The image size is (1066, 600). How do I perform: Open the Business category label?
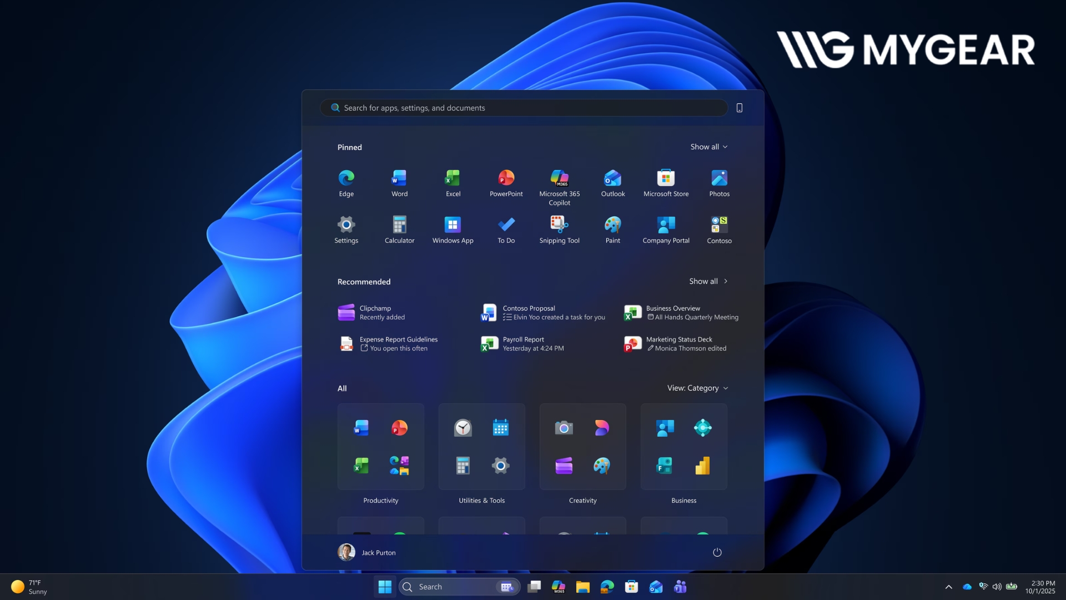[x=684, y=501]
